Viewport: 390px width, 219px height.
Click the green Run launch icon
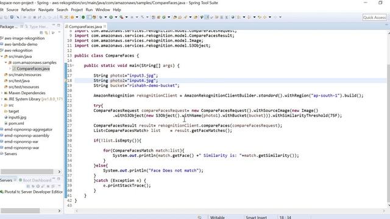[111, 17]
